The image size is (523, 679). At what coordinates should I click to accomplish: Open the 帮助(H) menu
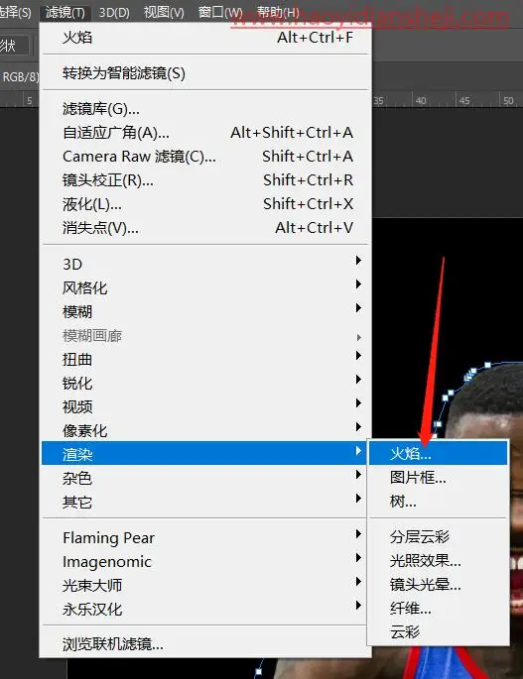(278, 13)
